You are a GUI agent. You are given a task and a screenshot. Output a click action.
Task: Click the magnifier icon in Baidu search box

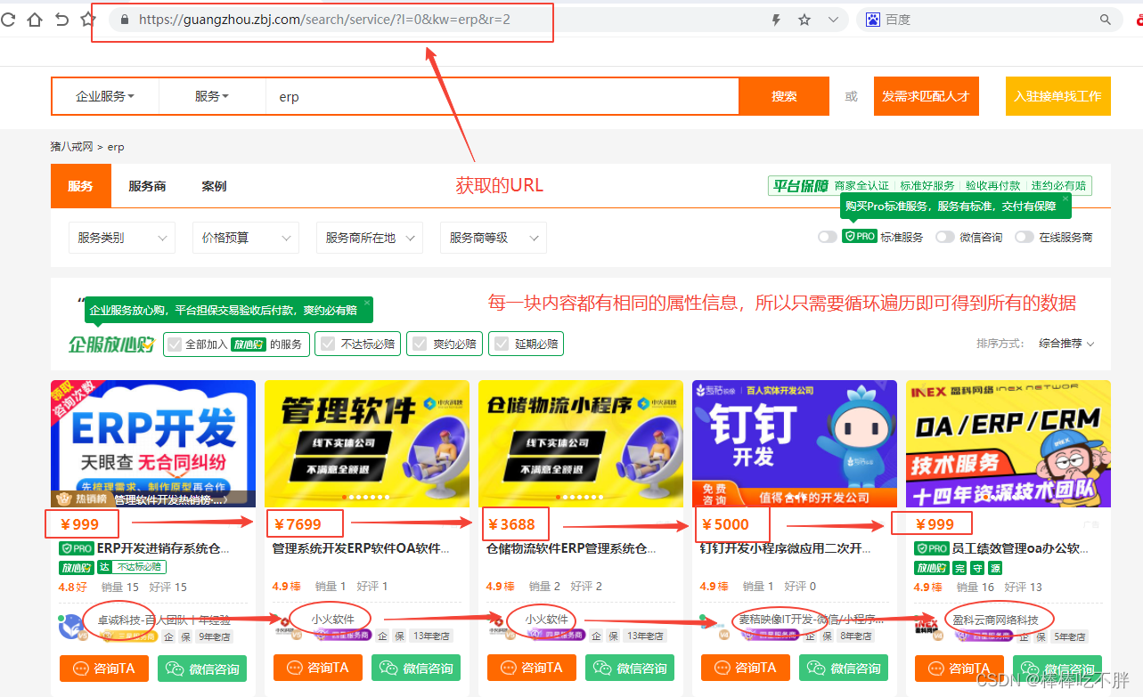pyautogui.click(x=1106, y=20)
